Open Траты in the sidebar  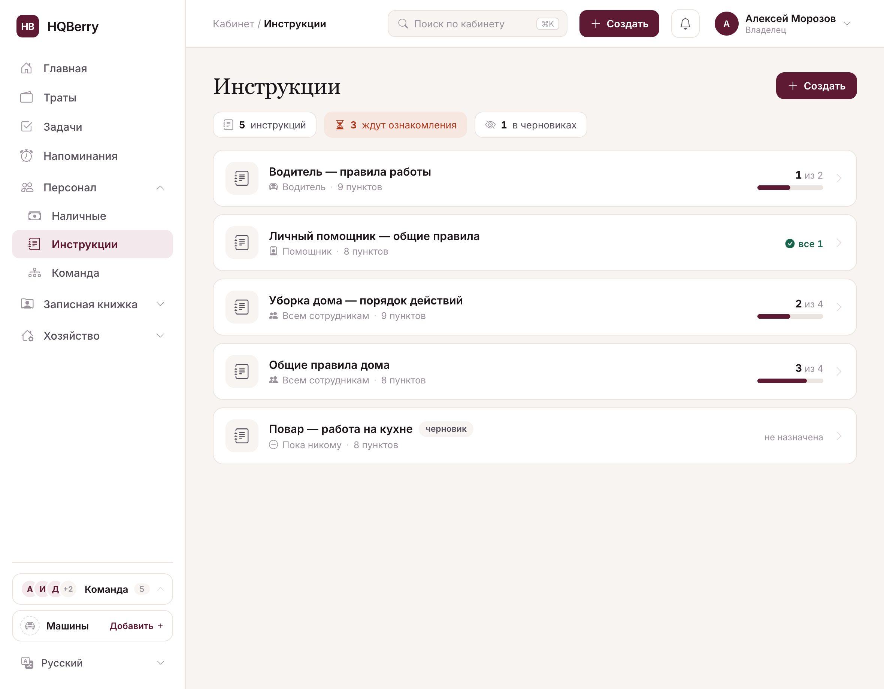click(x=92, y=97)
